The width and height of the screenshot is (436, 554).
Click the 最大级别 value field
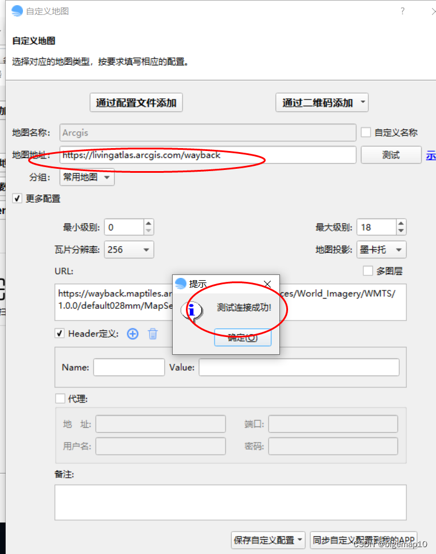coord(376,227)
